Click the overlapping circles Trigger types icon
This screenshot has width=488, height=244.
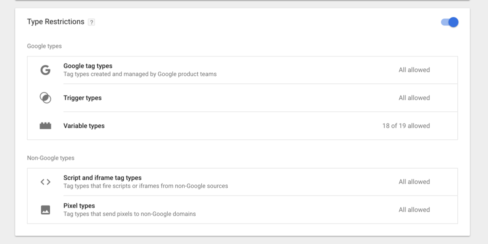click(x=46, y=97)
